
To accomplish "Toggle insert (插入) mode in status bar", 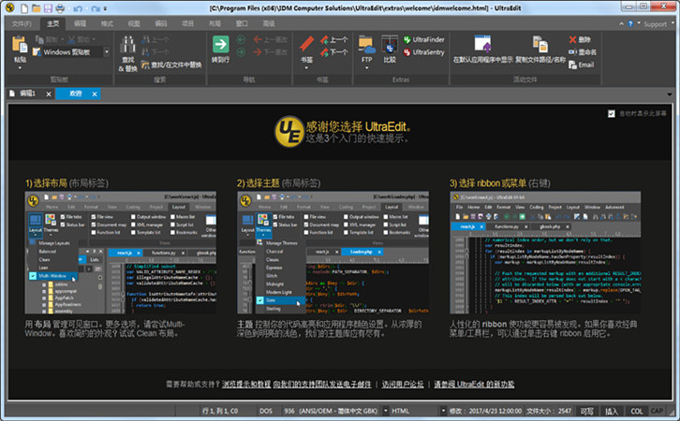I will coord(612,411).
